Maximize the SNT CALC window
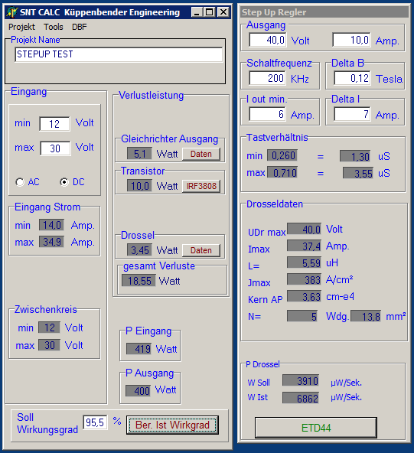 210,12
